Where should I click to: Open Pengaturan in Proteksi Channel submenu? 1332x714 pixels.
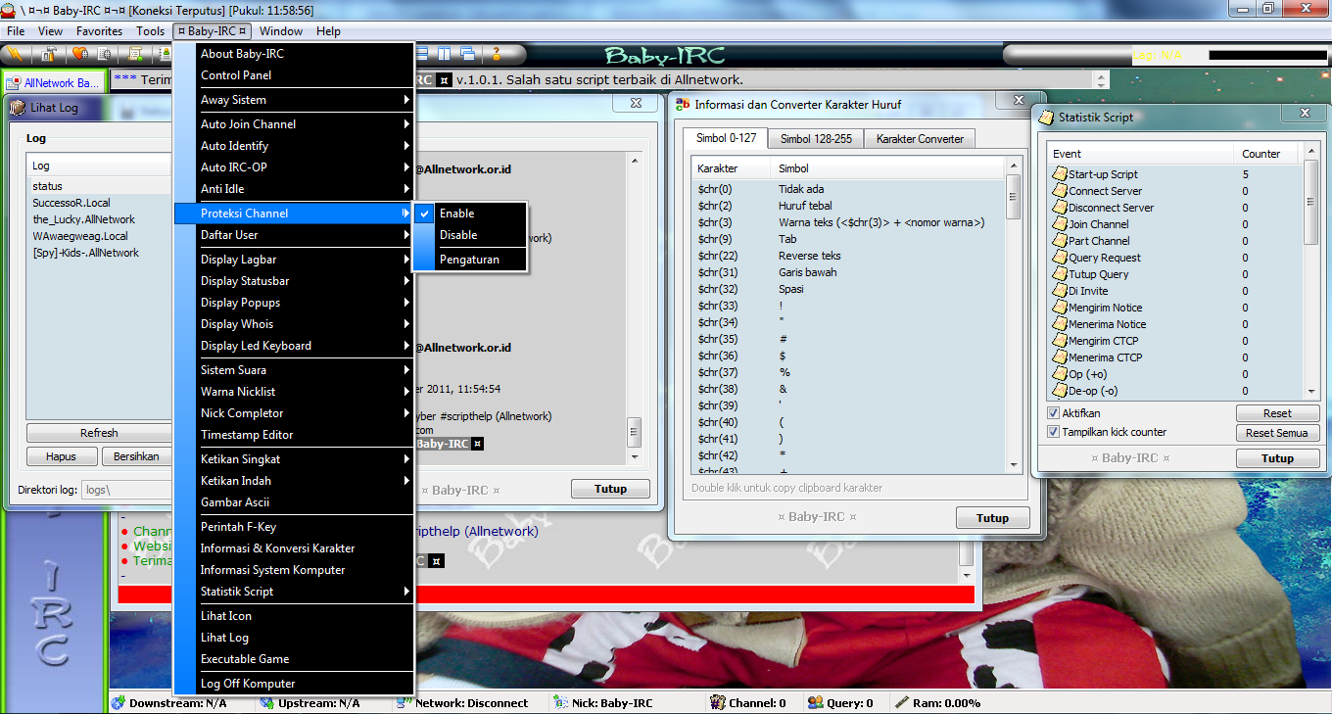pos(470,260)
